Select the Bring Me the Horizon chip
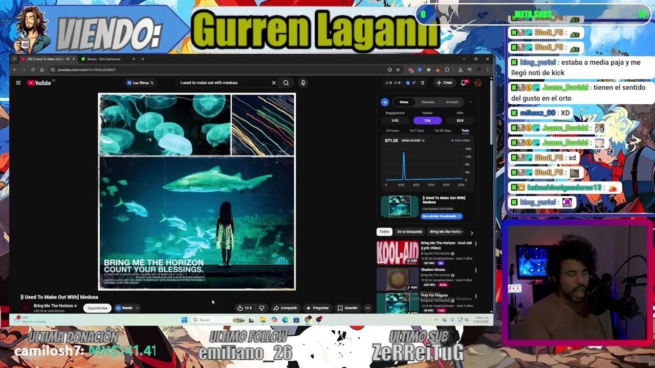Screen dimensions: 655x368 pyautogui.click(x=446, y=232)
